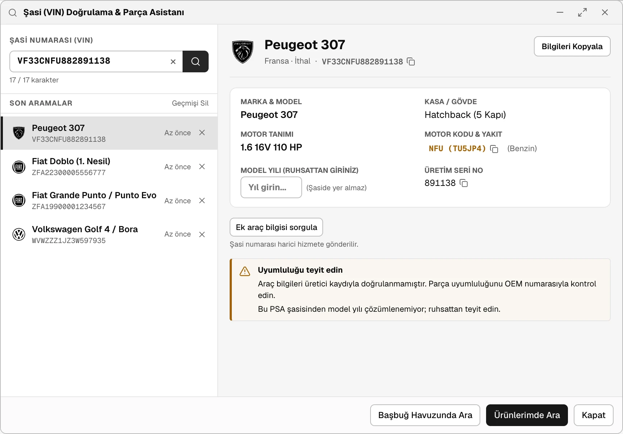Click the Kapat button

click(594, 415)
